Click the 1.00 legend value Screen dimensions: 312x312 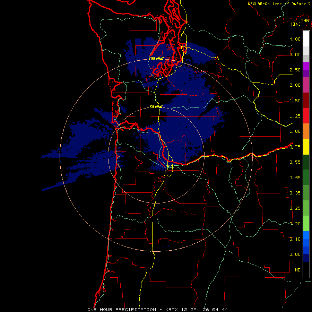pyautogui.click(x=295, y=131)
